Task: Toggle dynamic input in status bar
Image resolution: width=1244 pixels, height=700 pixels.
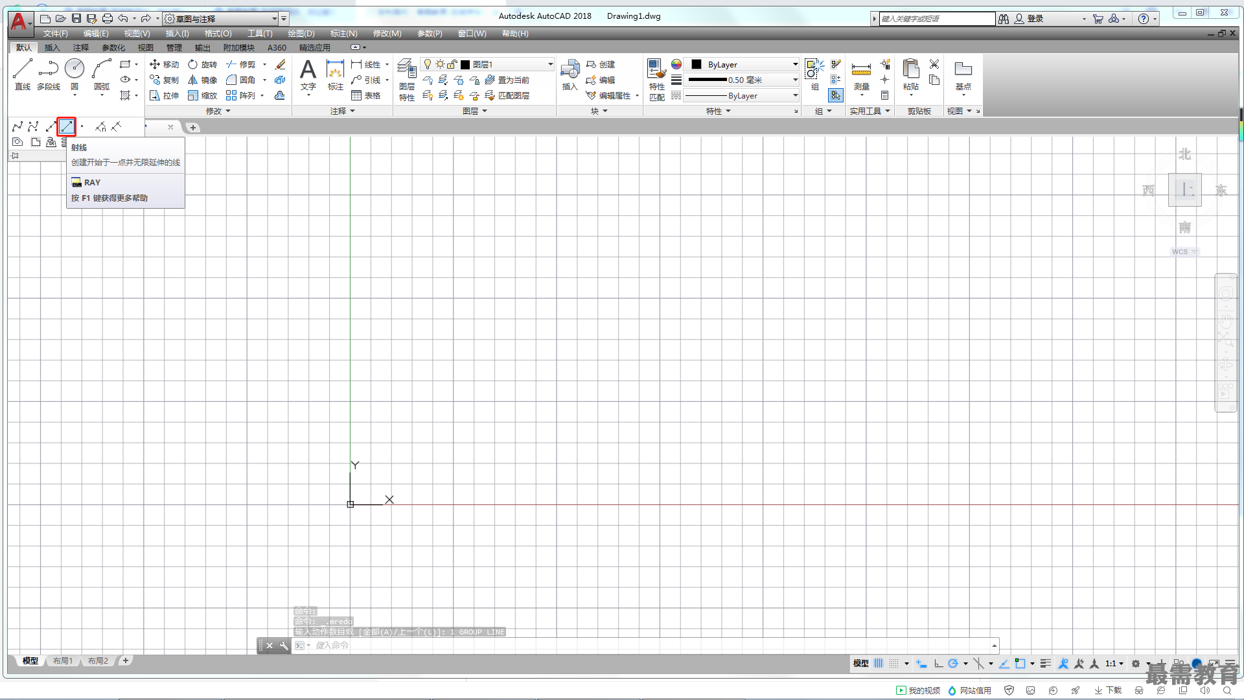Action: click(921, 663)
